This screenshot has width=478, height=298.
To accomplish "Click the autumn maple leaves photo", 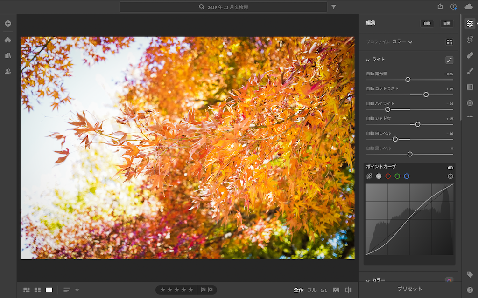I will click(188, 148).
